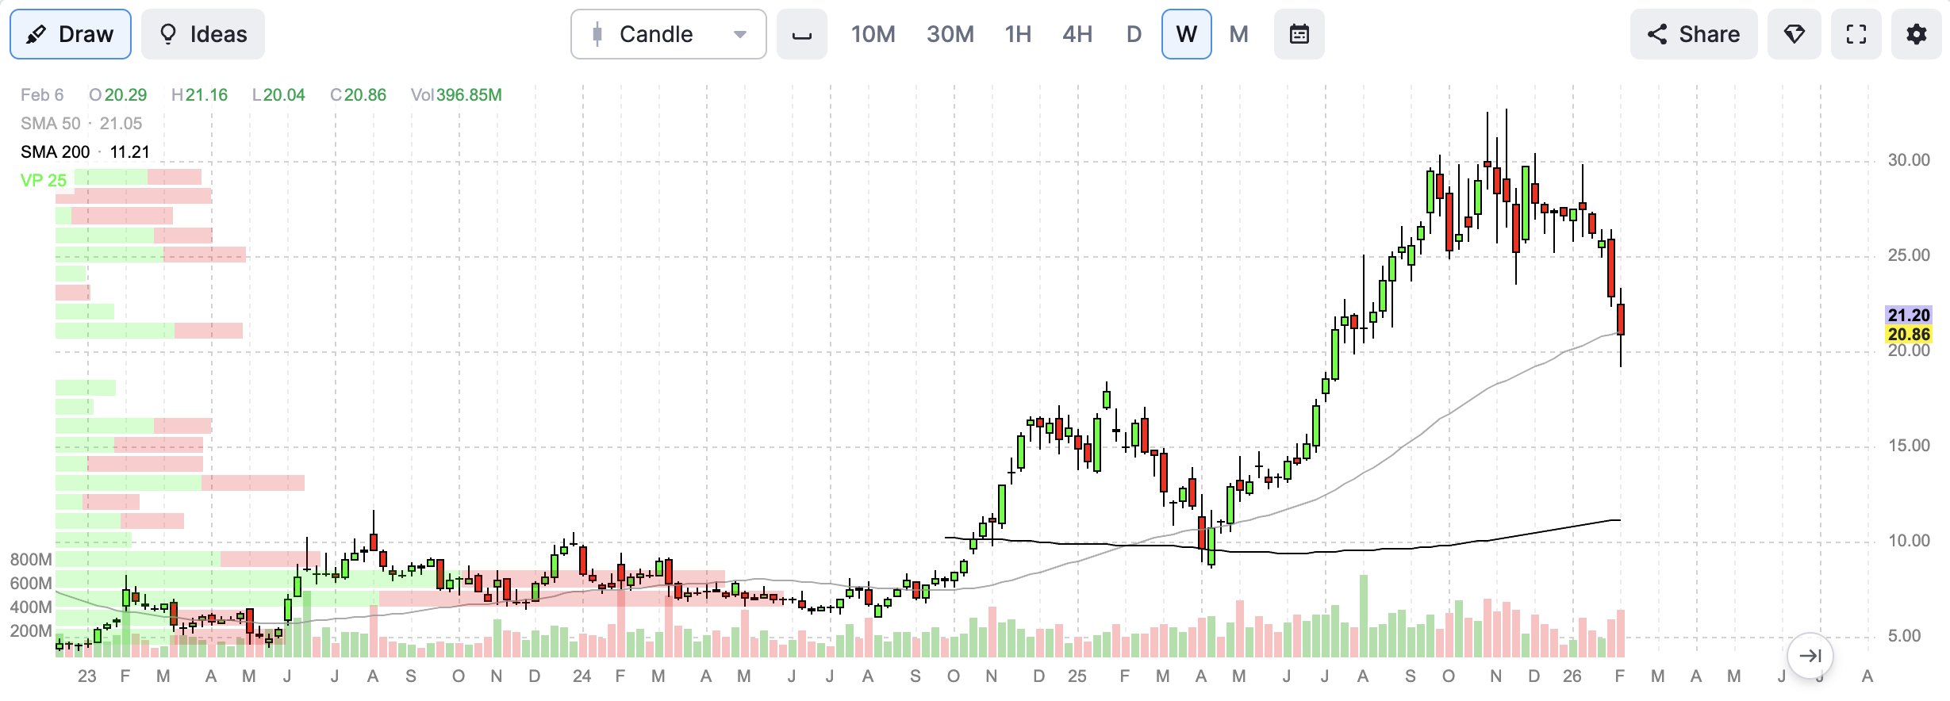Click the high price value 21.16
Image resolution: width=1950 pixels, height=701 pixels.
[x=206, y=95]
